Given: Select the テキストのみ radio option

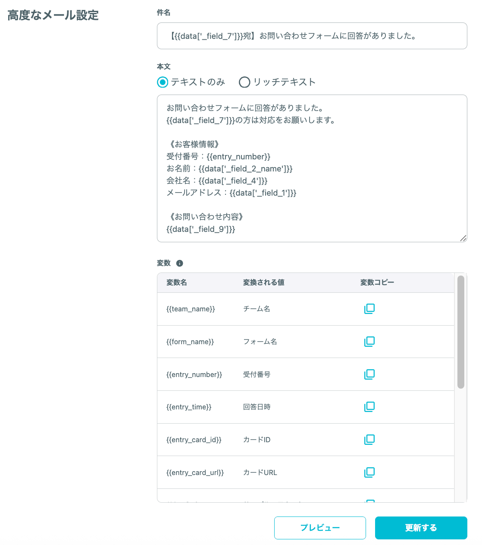Looking at the screenshot, I should (x=163, y=82).
